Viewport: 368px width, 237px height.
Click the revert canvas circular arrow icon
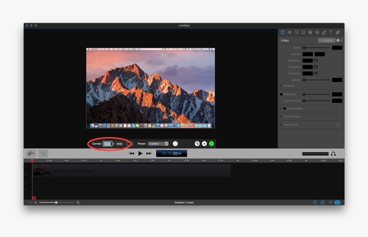point(197,144)
